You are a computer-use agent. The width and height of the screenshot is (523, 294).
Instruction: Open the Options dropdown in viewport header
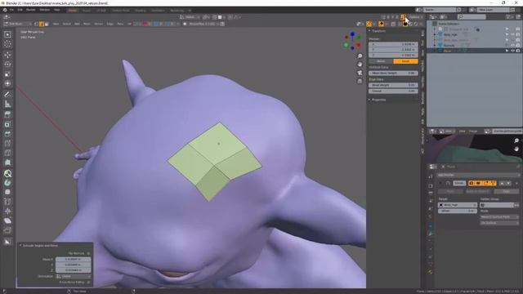click(x=416, y=17)
